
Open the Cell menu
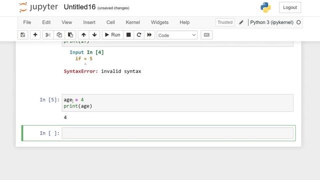click(110, 22)
